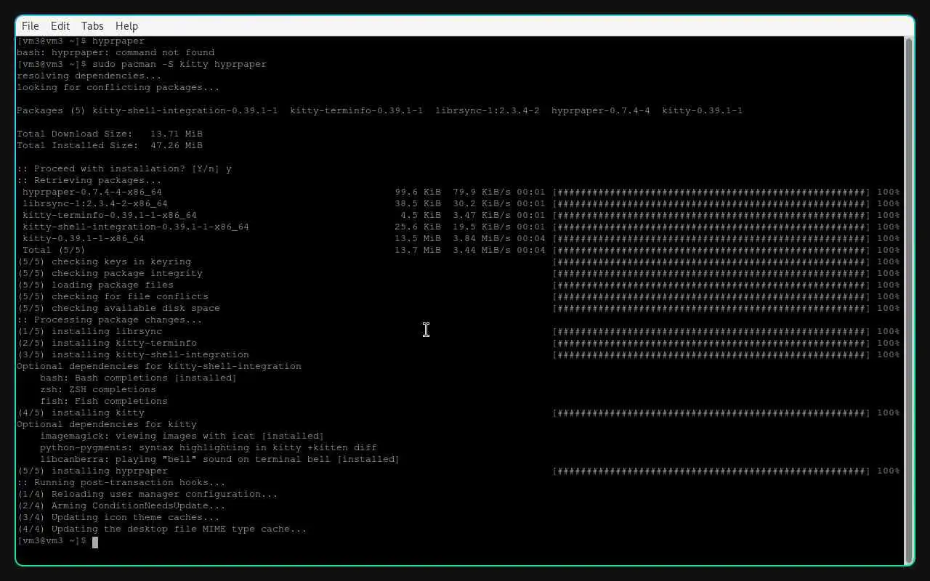Click the 'zsh: ZSH completions' line
The width and height of the screenshot is (930, 581).
(x=98, y=389)
